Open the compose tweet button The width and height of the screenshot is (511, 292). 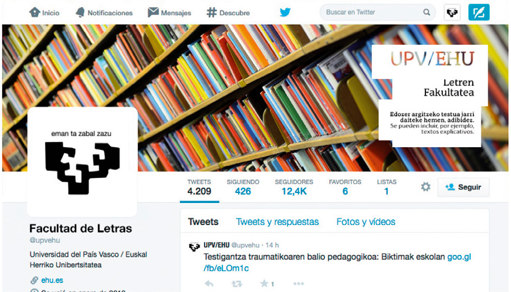[x=479, y=12]
